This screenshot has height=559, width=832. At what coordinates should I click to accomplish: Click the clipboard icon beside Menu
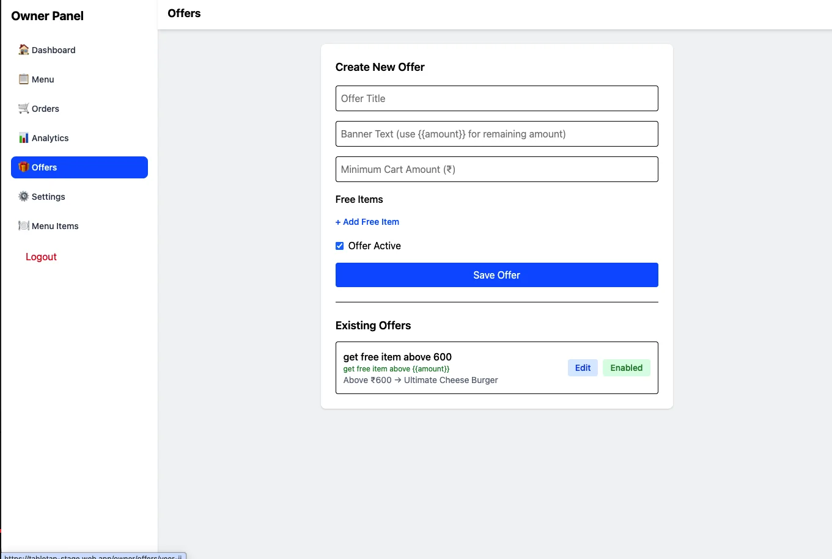coord(23,79)
